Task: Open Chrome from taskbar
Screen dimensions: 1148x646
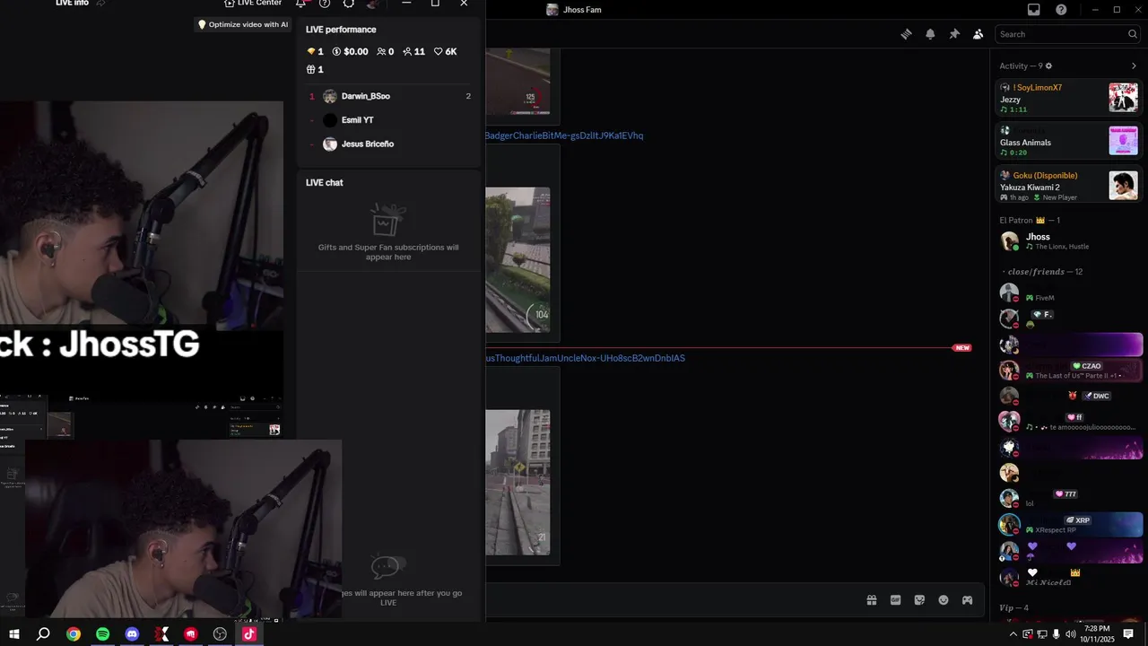Action: 74,634
